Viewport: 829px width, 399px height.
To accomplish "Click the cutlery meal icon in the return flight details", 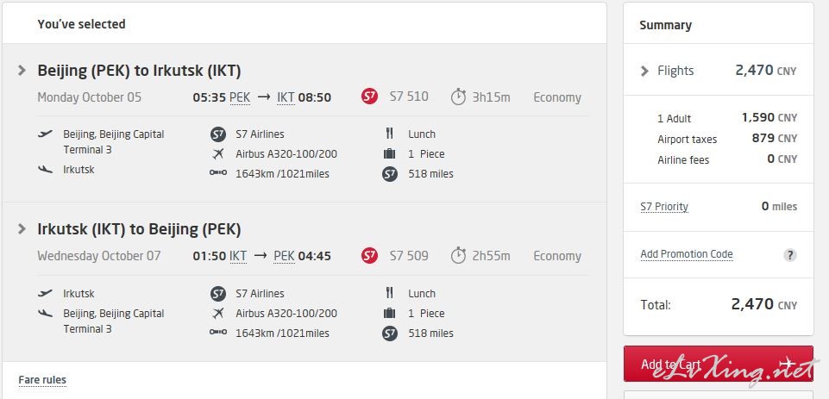I will click(x=390, y=293).
